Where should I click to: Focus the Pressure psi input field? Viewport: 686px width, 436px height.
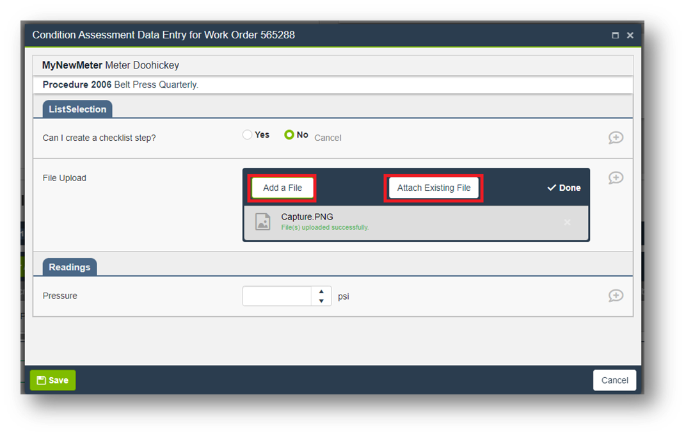pyautogui.click(x=276, y=296)
